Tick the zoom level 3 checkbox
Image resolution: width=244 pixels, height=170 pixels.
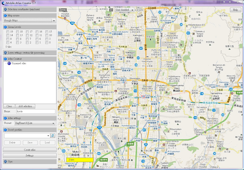(x=17, y=42)
